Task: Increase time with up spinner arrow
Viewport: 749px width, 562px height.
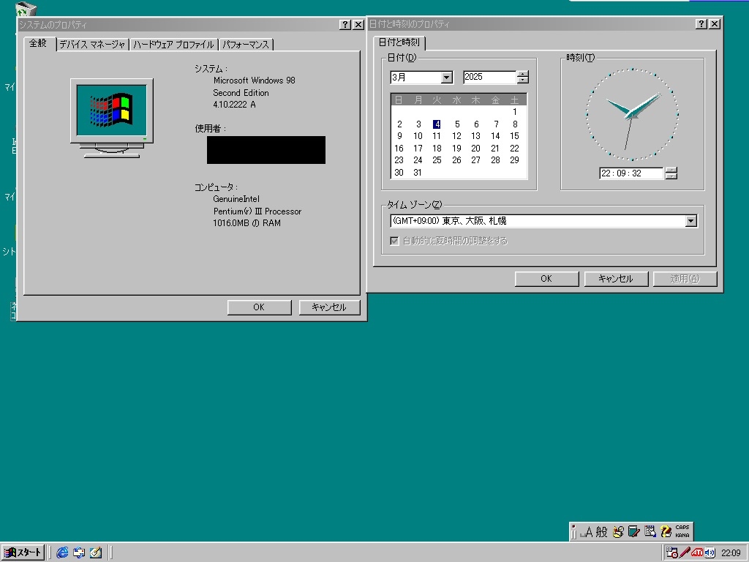Action: [x=671, y=170]
